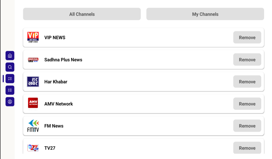Image resolution: width=272 pixels, height=159 pixels.
Task: Click the VIP NEWS channel logo
Action: [33, 37]
